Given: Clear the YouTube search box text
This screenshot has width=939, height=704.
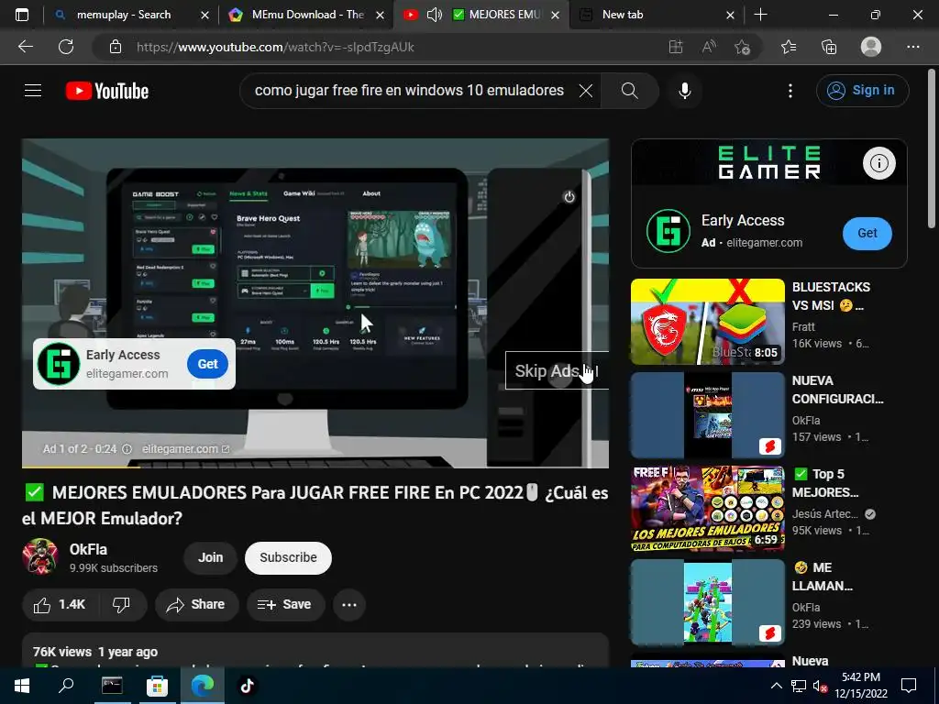Looking at the screenshot, I should pyautogui.click(x=586, y=91).
